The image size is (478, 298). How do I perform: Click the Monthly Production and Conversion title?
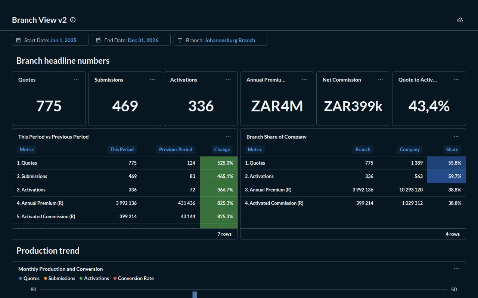[60, 269]
